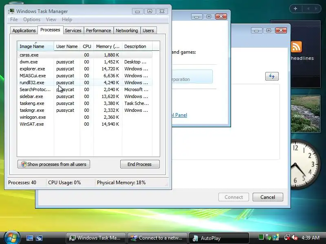Click Task Manager title bar icon
326x244 pixels.
[x=11, y=11]
